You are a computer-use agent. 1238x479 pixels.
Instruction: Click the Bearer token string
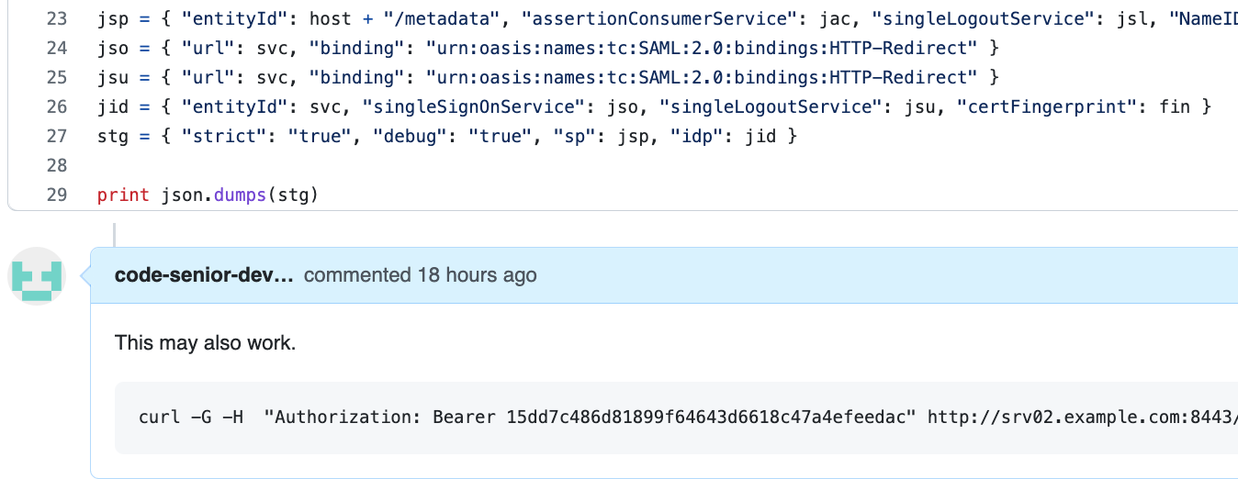click(x=710, y=418)
